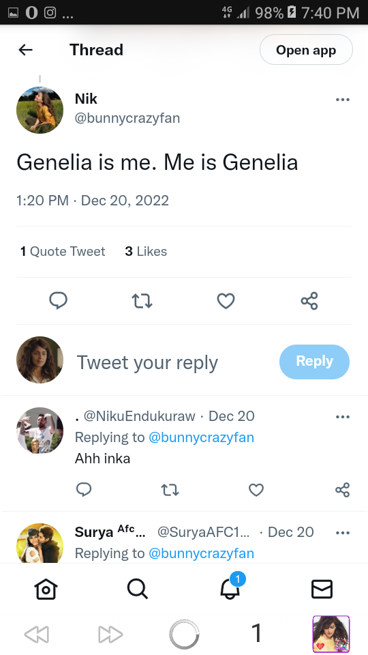Like the 'Ahh inka' reply
368x655 pixels.
[256, 490]
